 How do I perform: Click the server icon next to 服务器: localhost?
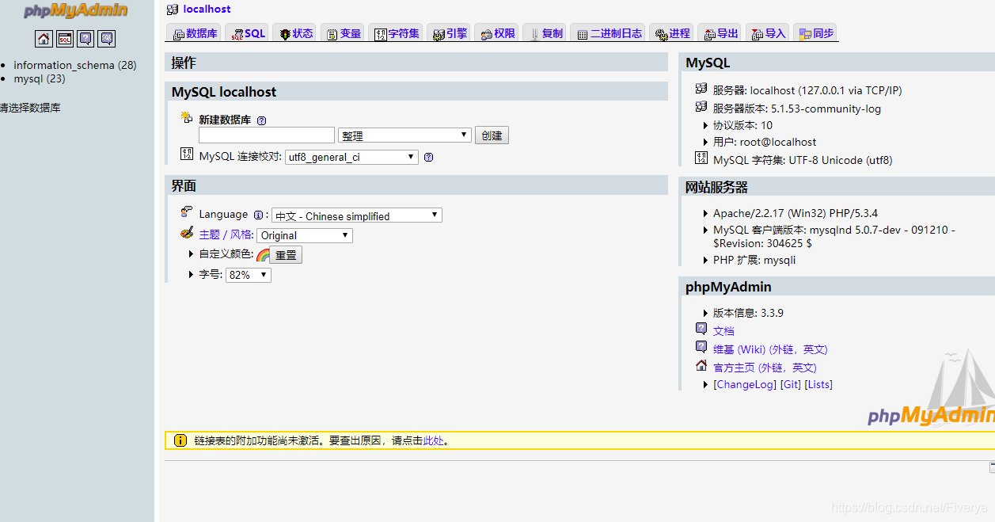(701, 89)
